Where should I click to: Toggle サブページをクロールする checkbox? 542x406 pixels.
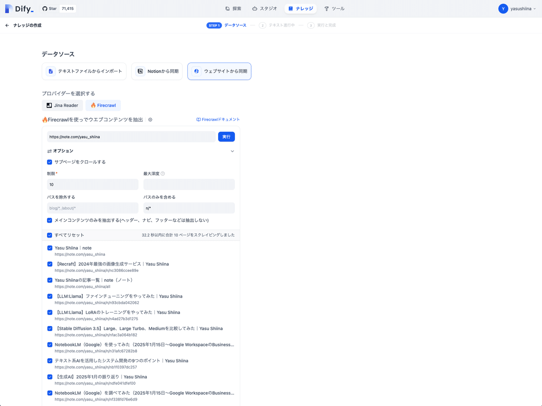50,162
